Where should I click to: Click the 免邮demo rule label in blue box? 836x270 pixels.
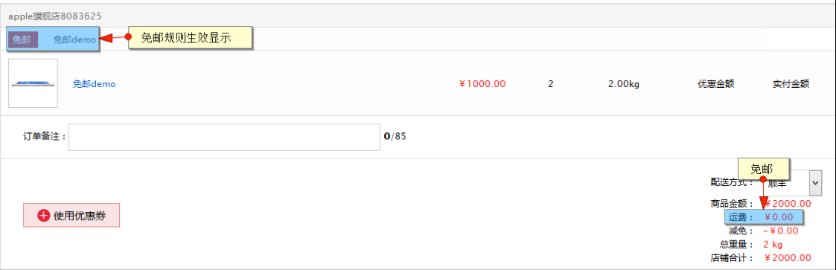(74, 39)
